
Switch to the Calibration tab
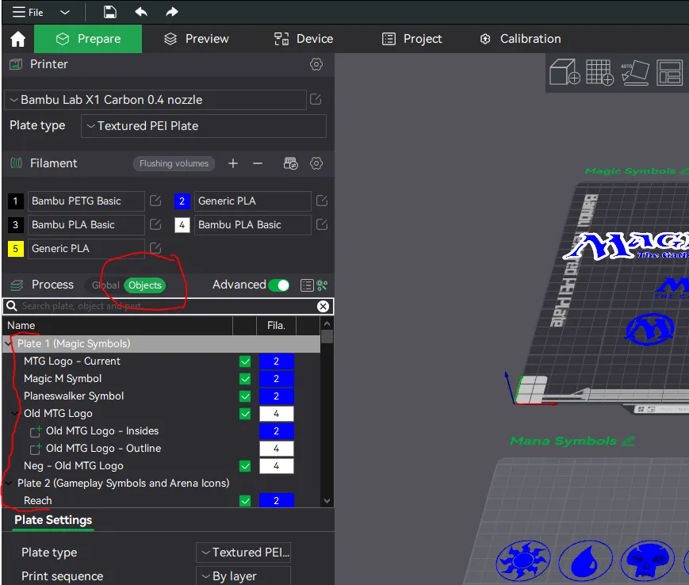520,39
